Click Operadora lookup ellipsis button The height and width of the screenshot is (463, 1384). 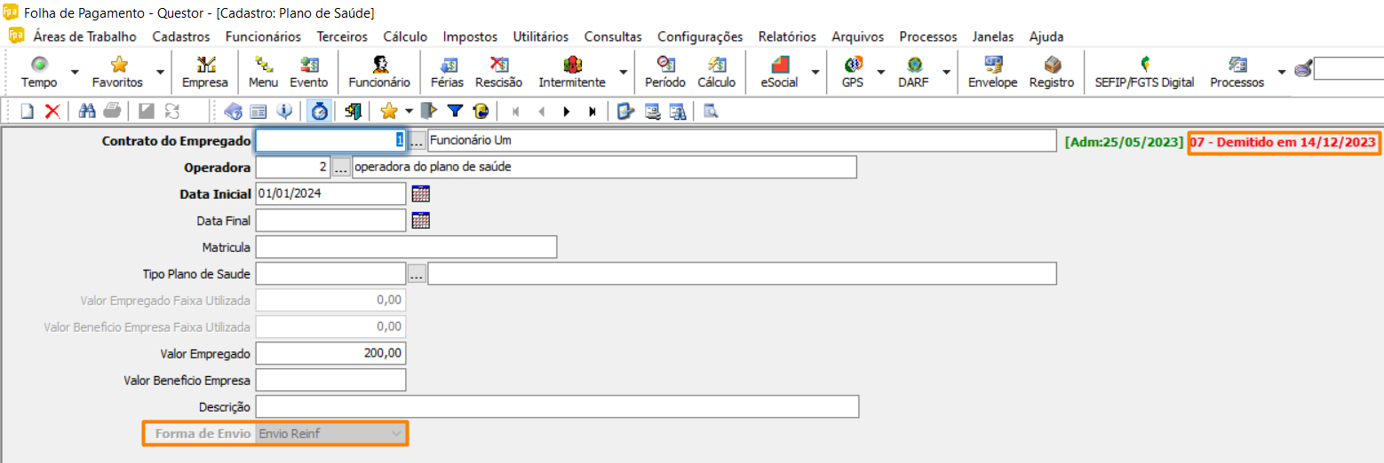(341, 167)
